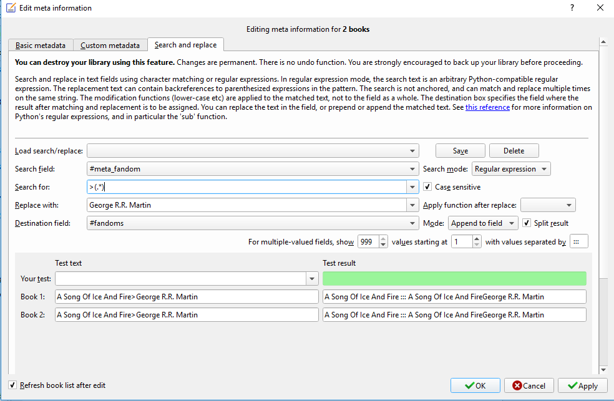Open the Custom metadata tab
The height and width of the screenshot is (401, 614).
(x=110, y=45)
